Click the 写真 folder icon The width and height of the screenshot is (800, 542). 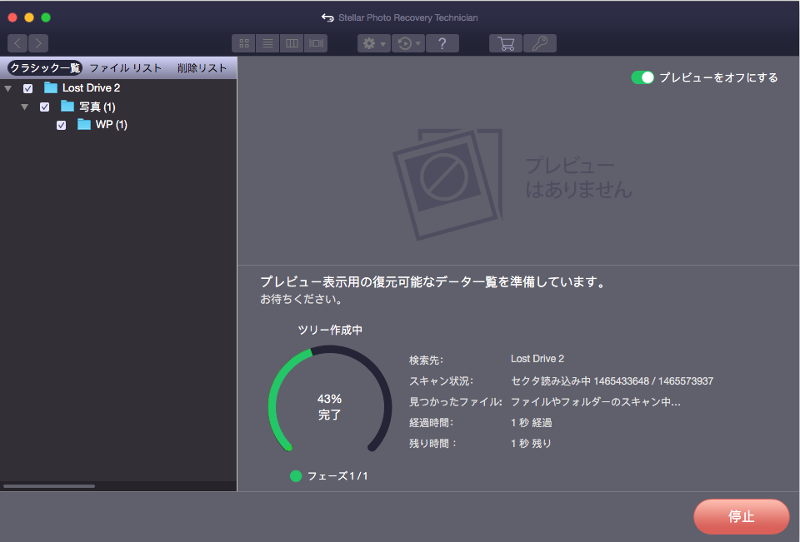click(x=67, y=106)
